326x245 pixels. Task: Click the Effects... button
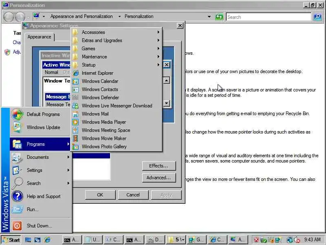coord(159,166)
